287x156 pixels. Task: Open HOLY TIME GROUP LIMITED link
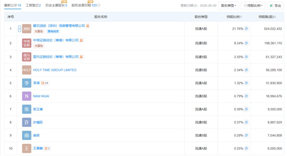pyautogui.click(x=55, y=70)
